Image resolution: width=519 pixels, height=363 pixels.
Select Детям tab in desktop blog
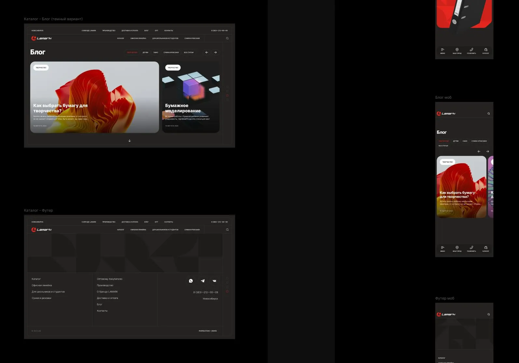145,52
